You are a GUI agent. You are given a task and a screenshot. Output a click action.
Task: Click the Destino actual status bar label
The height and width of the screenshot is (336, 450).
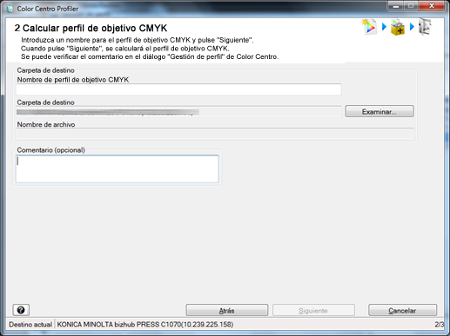click(30, 325)
